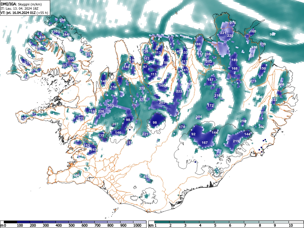Screen dimensions: 304x228
Task: Click the visibility value 174 on the map
Action: pyautogui.click(x=182, y=127)
